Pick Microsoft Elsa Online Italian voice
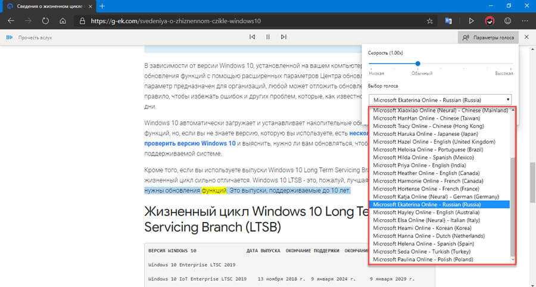 tap(440, 220)
